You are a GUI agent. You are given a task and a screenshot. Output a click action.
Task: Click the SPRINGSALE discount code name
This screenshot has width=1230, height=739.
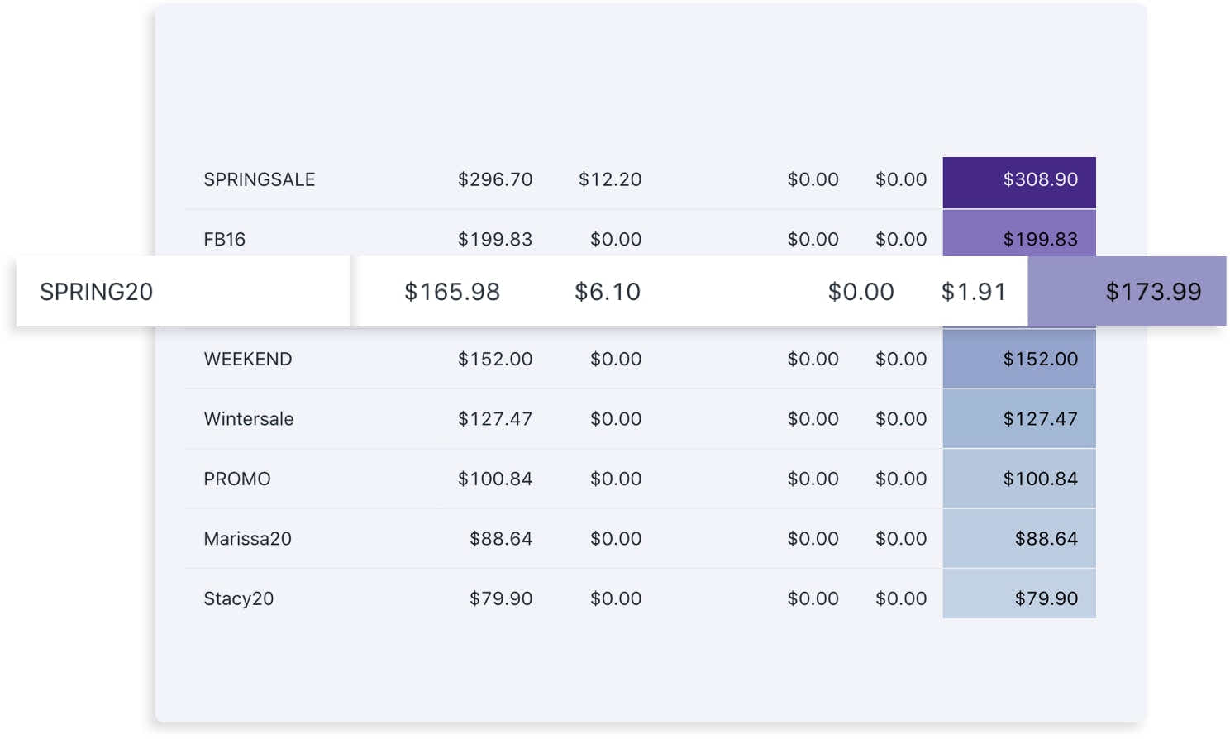259,179
